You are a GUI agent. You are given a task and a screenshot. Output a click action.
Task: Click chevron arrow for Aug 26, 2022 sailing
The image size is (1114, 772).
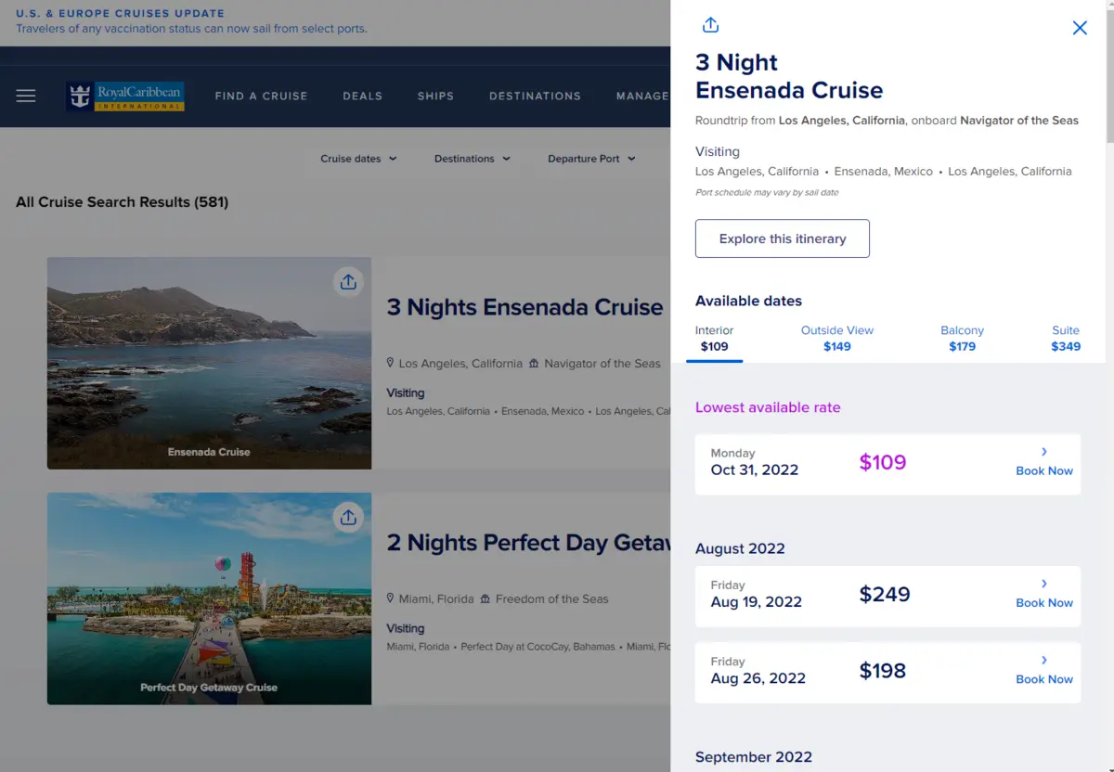(1044, 660)
